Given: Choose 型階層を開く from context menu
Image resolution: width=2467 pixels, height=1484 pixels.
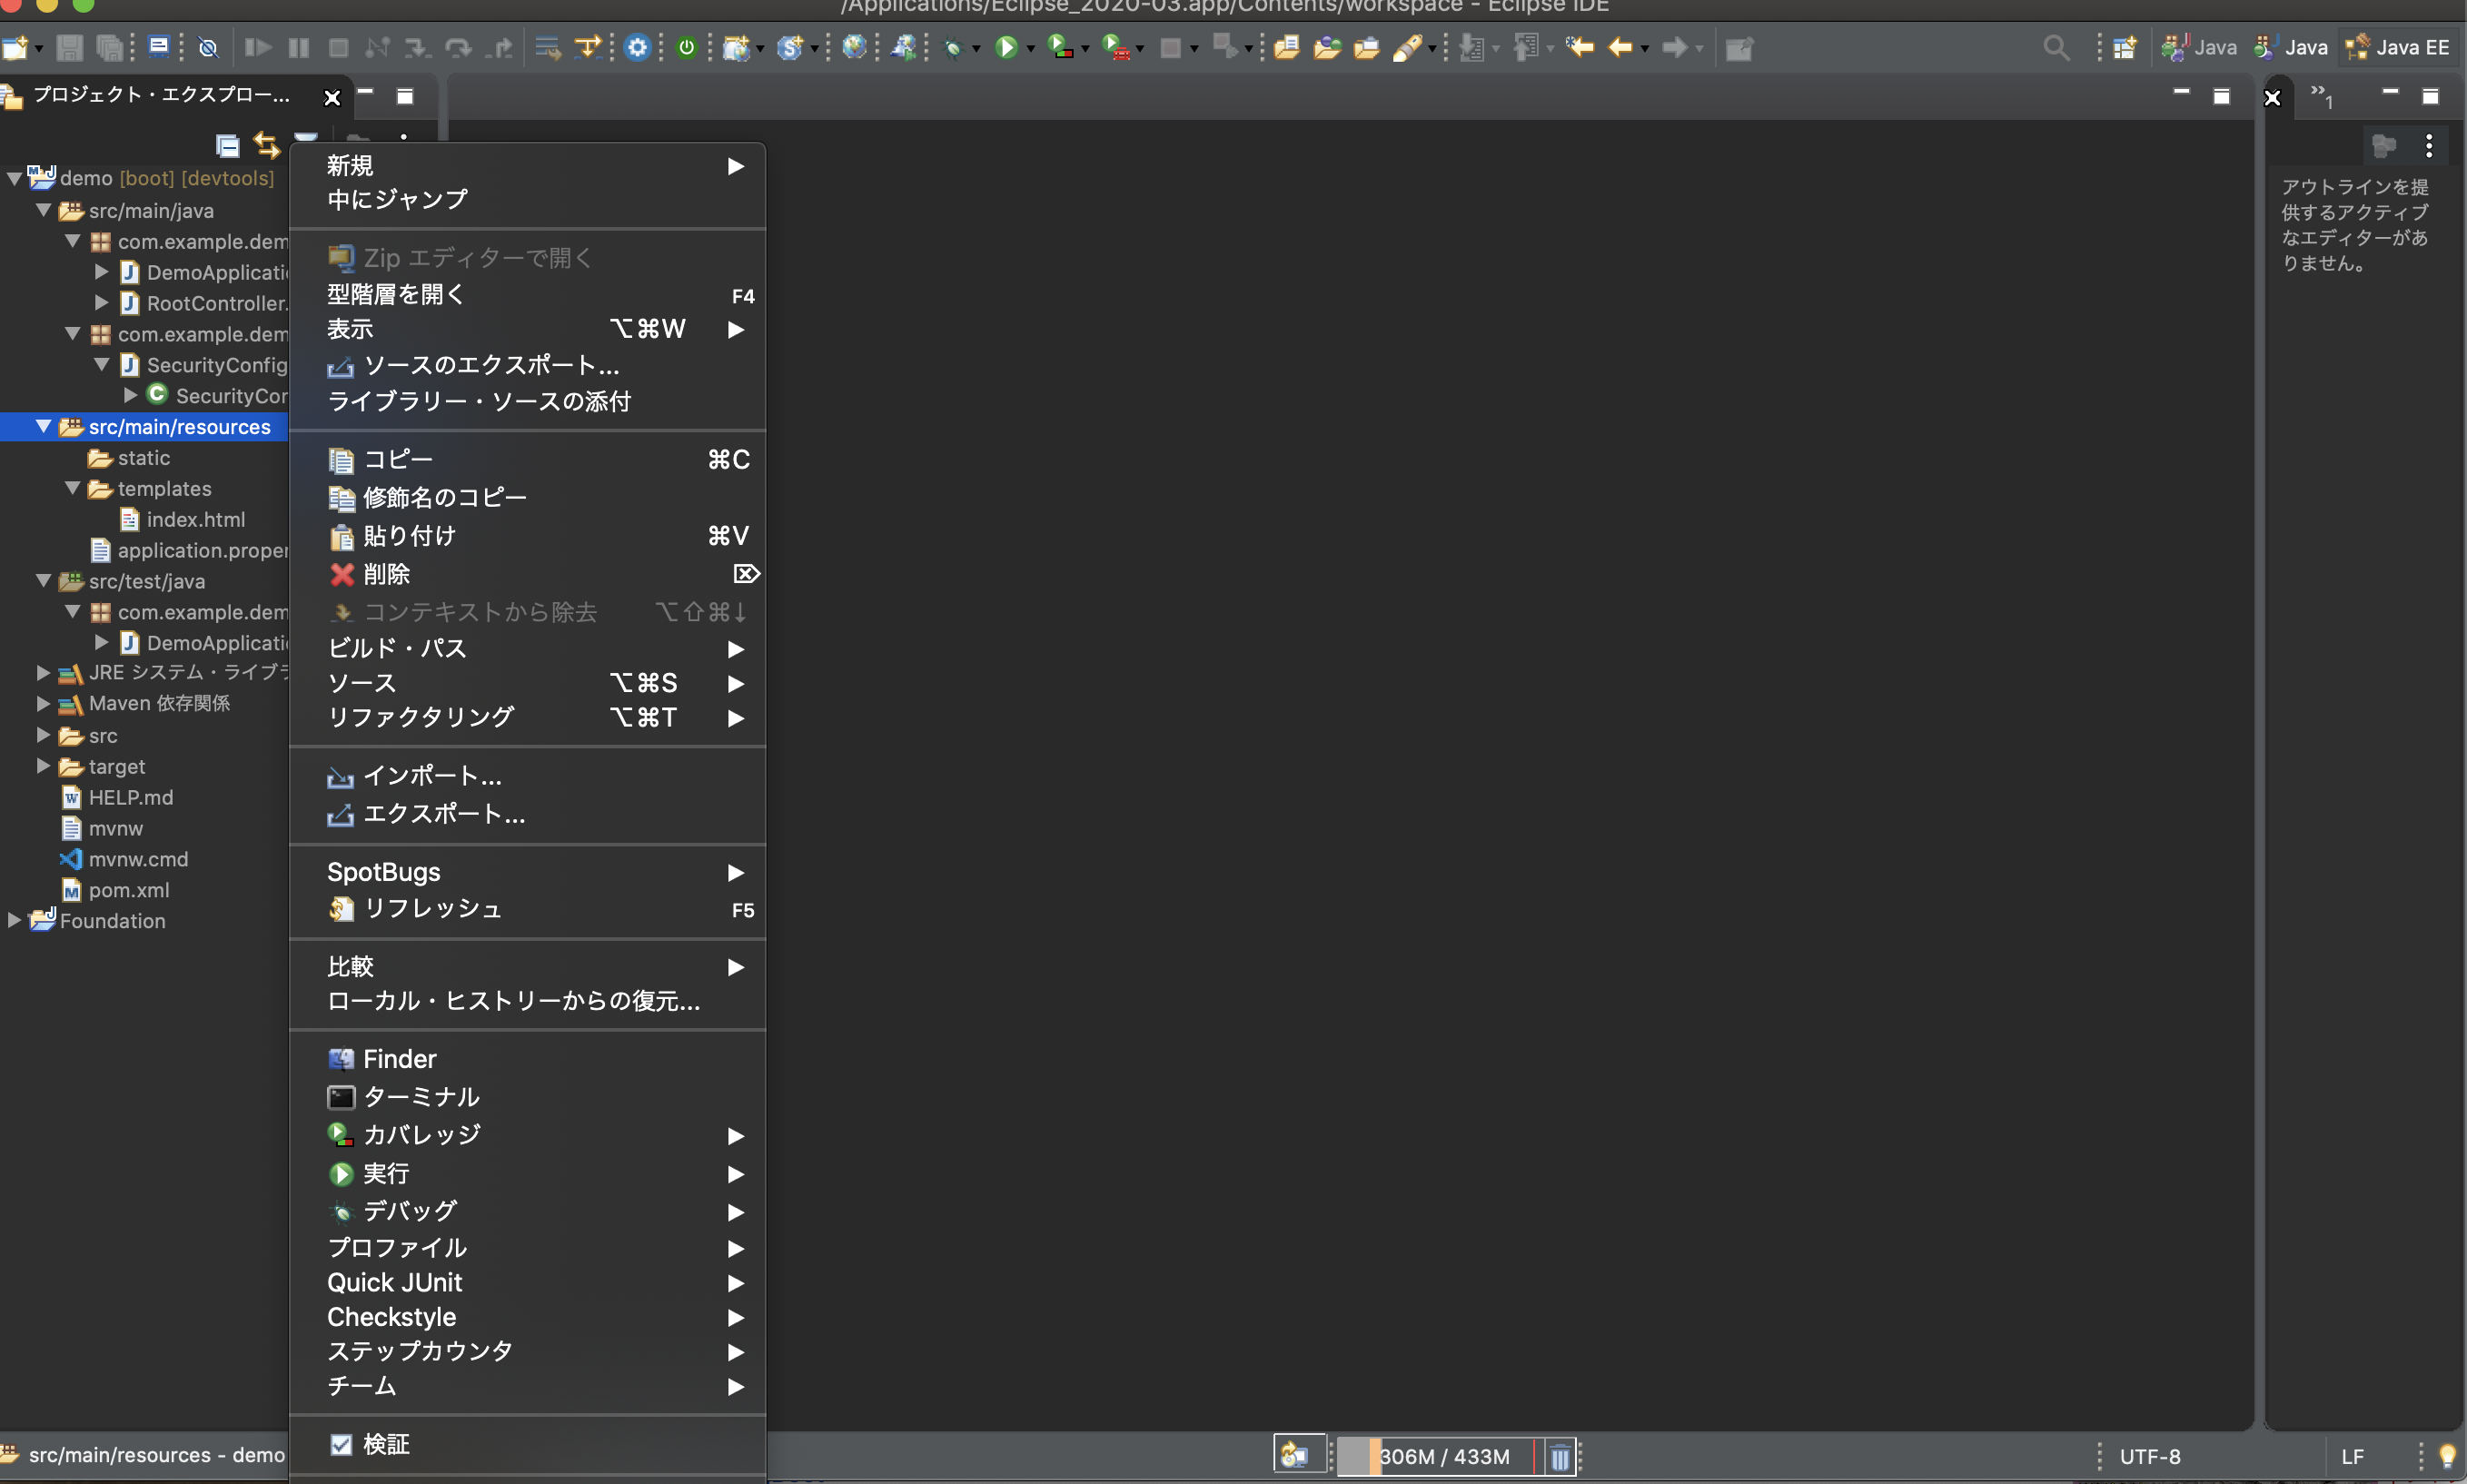Looking at the screenshot, I should [x=528, y=295].
